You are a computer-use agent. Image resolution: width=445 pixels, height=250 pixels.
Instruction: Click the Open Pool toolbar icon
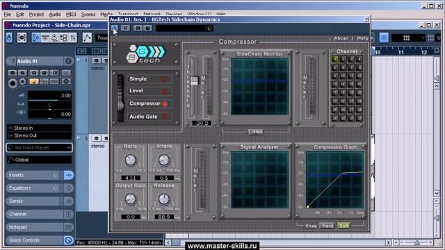63,37
